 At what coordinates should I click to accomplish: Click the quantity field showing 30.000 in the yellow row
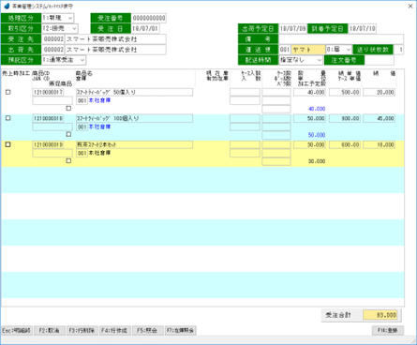click(309, 144)
